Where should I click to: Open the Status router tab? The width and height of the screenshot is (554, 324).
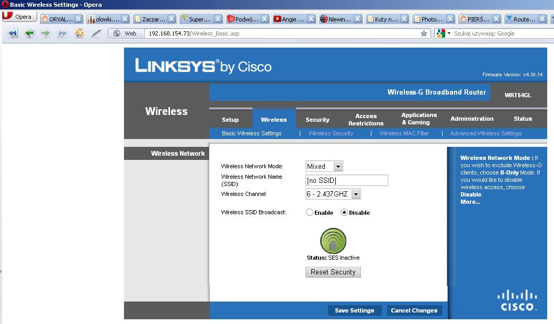pyautogui.click(x=523, y=119)
